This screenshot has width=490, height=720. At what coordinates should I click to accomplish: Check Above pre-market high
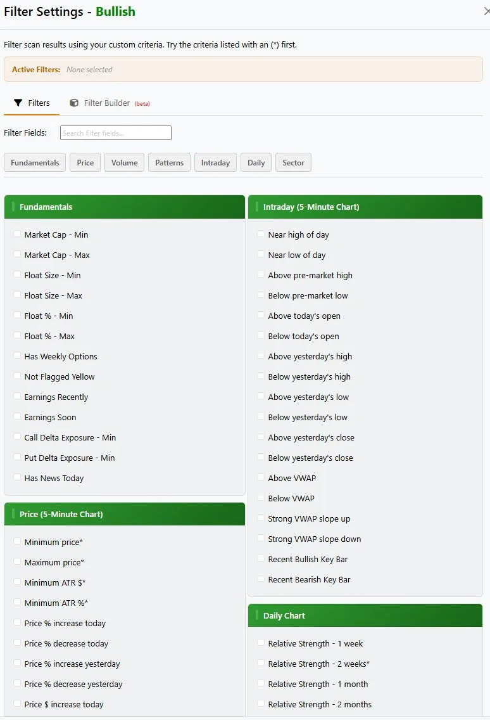coord(261,274)
